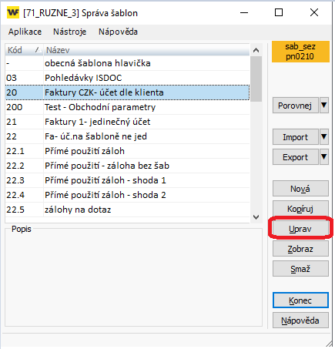
Task: Click the list scrollbar up arrow
Action: [x=256, y=50]
